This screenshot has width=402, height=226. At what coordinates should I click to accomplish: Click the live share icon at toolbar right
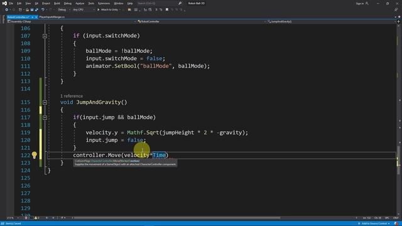tap(396, 10)
